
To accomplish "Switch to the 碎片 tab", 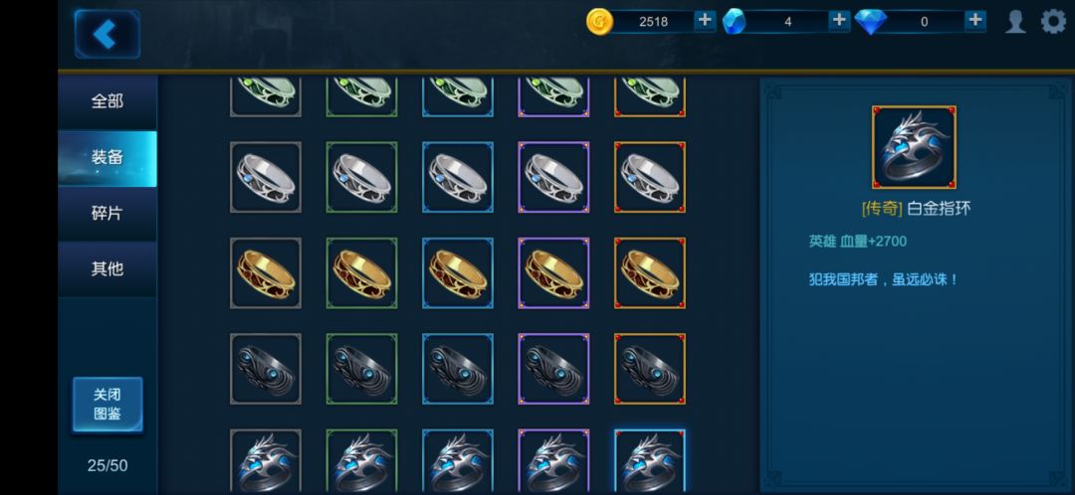I will point(107,214).
